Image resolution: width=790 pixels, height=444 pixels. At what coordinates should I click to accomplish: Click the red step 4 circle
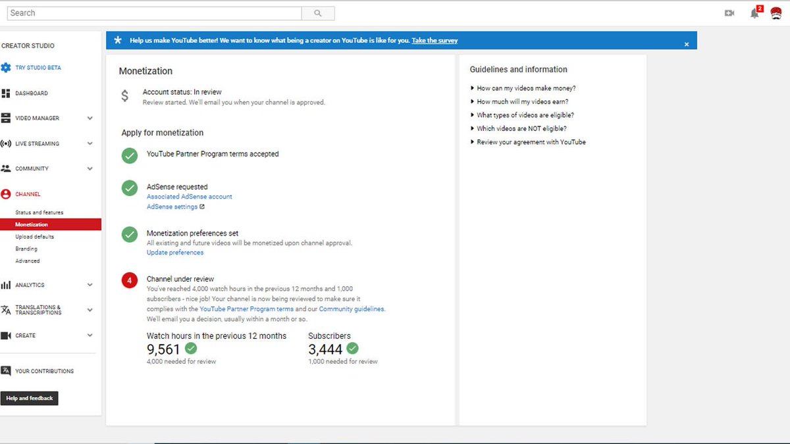click(130, 281)
